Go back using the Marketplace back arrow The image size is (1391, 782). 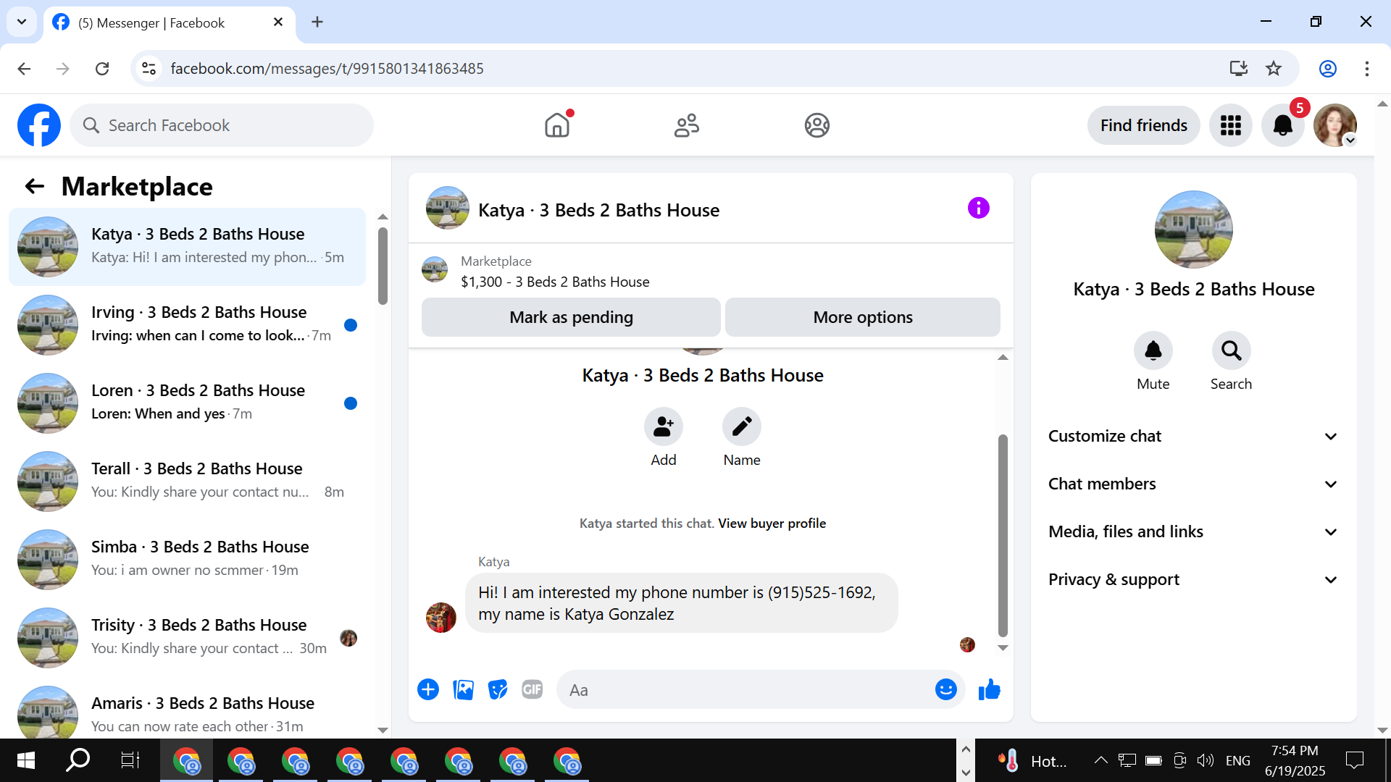pyautogui.click(x=34, y=187)
